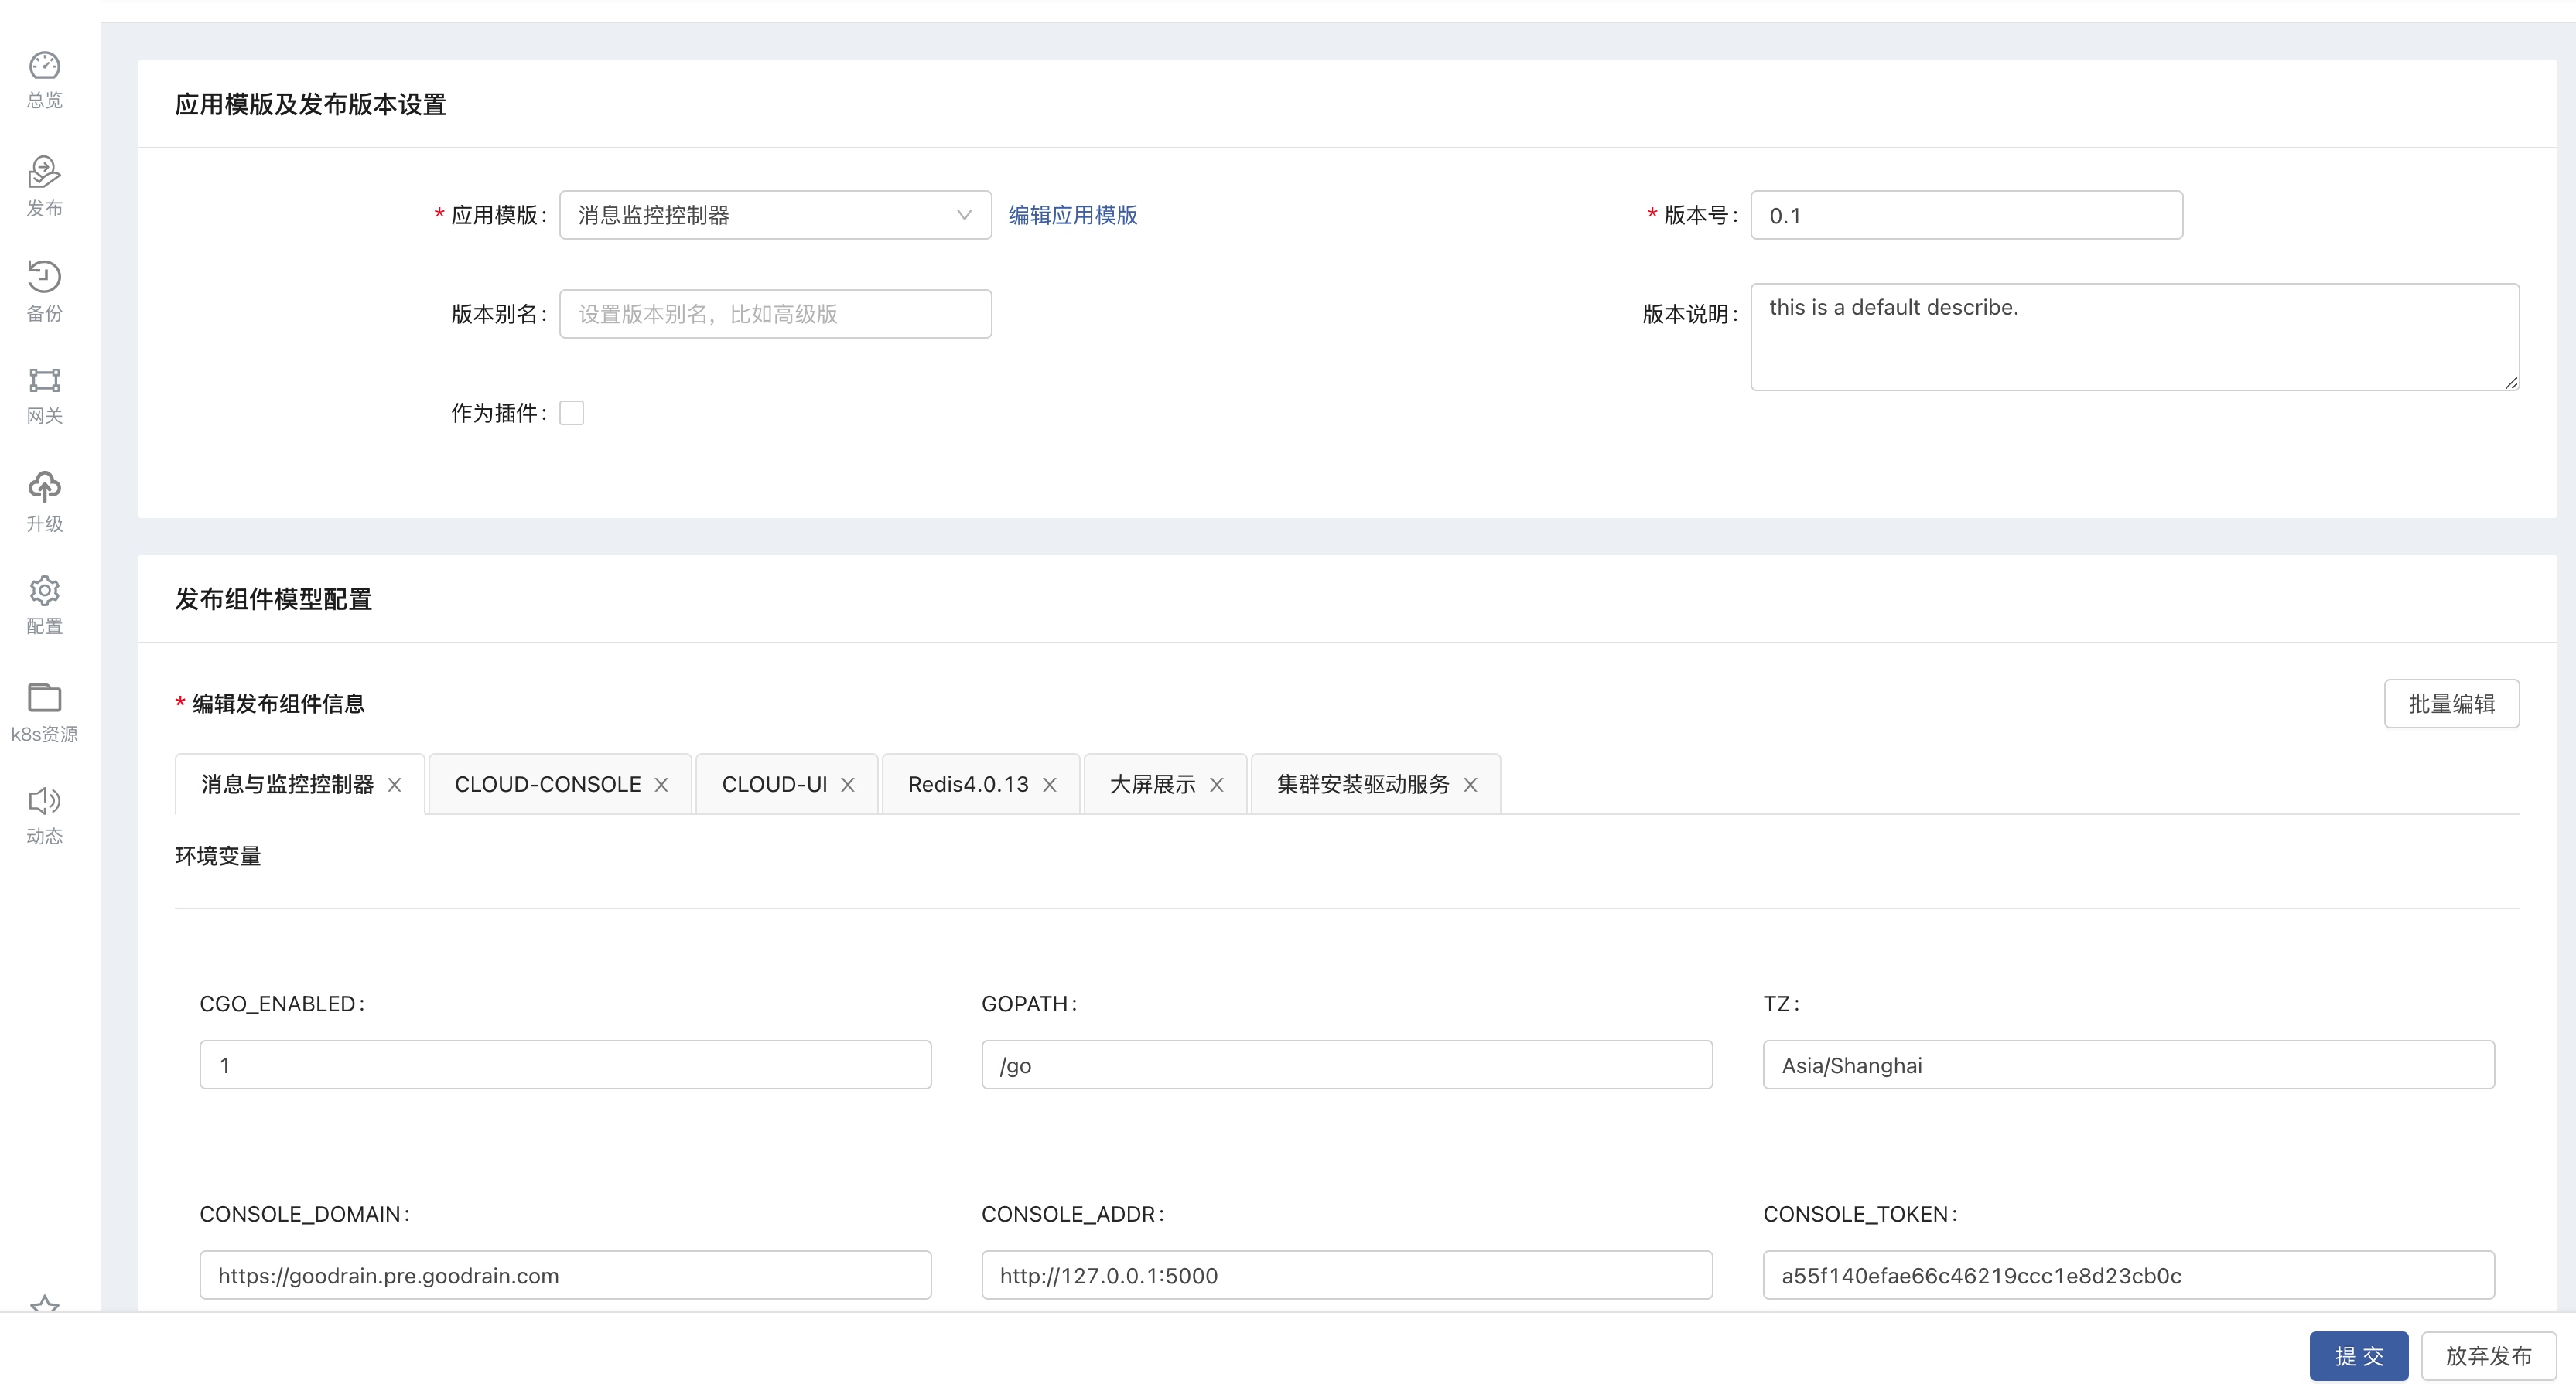Open the k8s资源 folder icon

[x=44, y=697]
